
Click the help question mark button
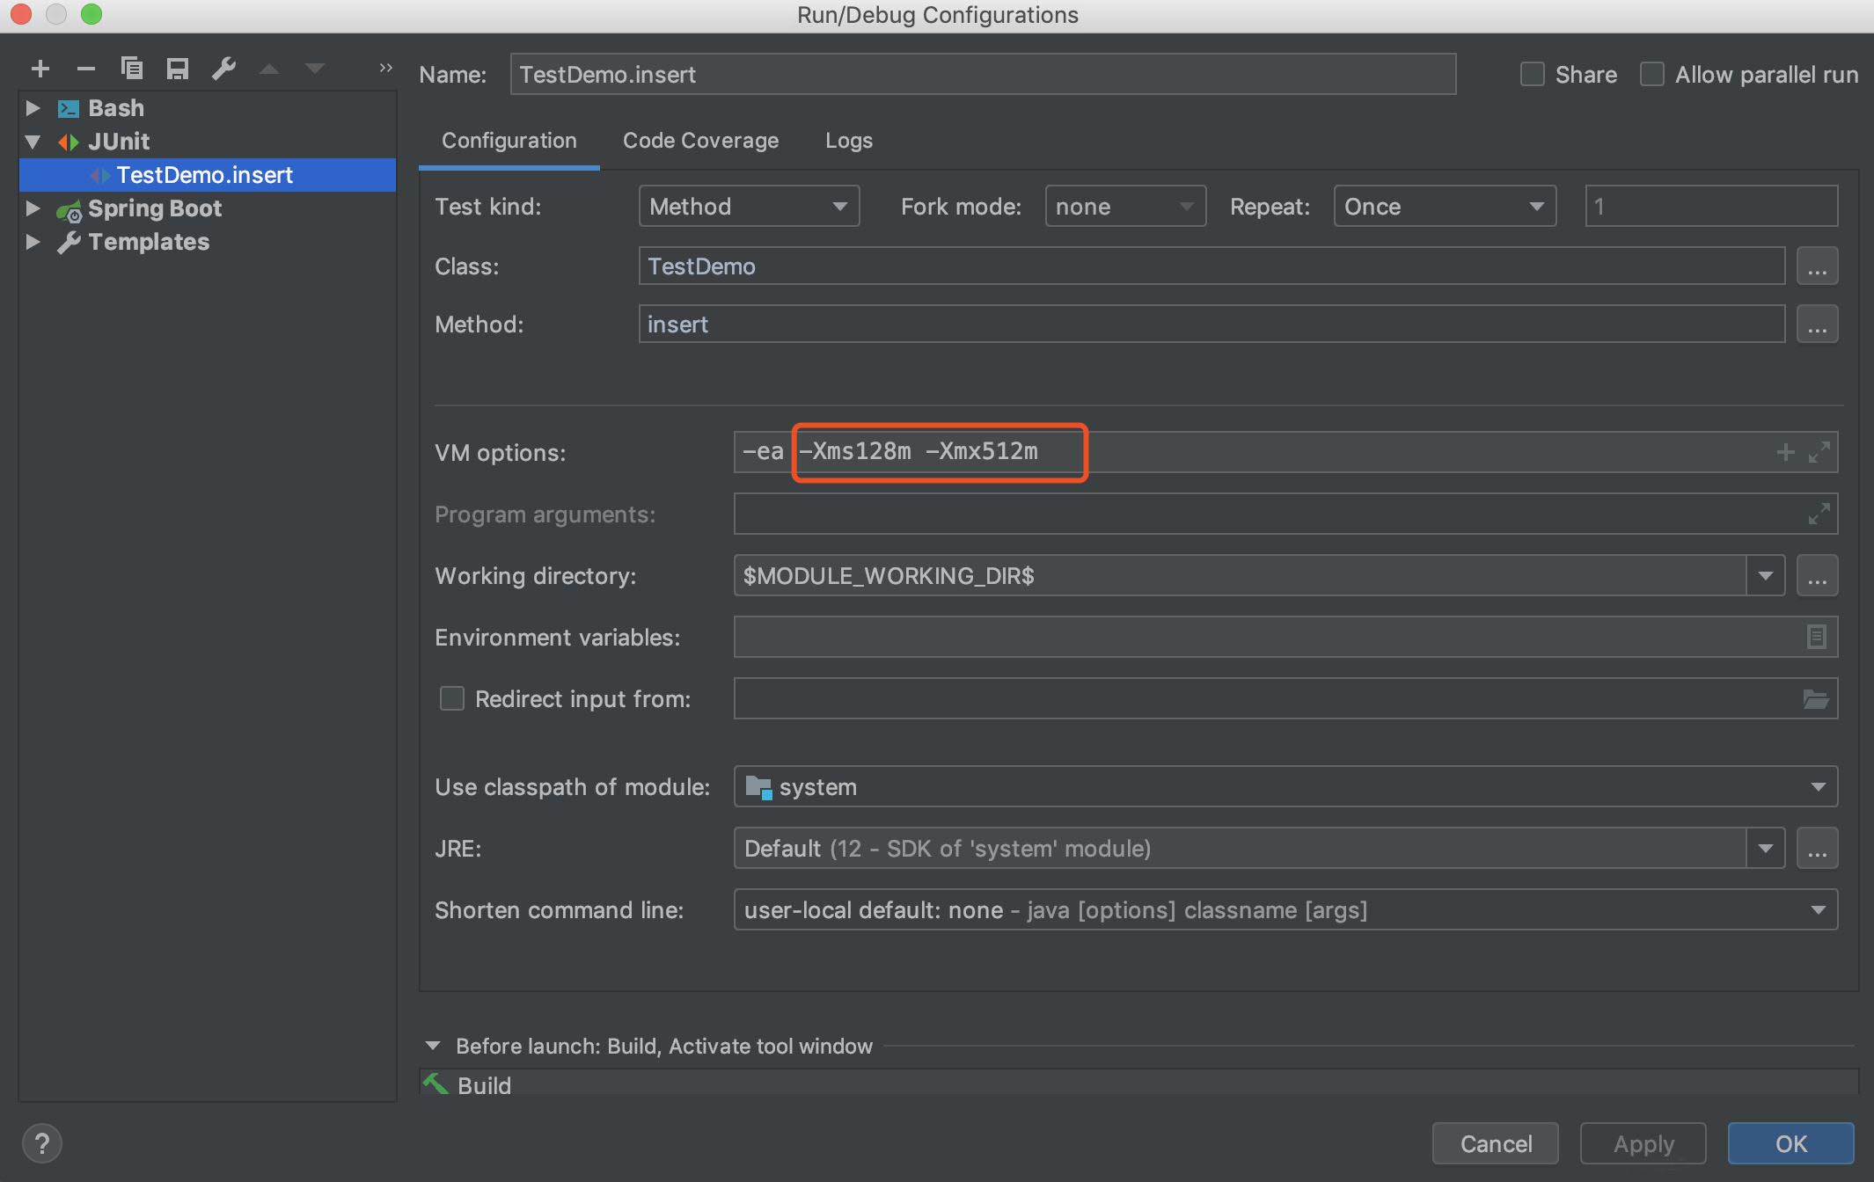[41, 1143]
